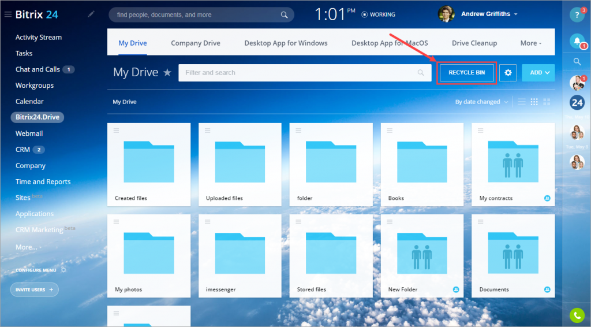Screen dimensions: 591x327
Task: Click Andrew Griffiths profile avatar
Action: pos(446,14)
